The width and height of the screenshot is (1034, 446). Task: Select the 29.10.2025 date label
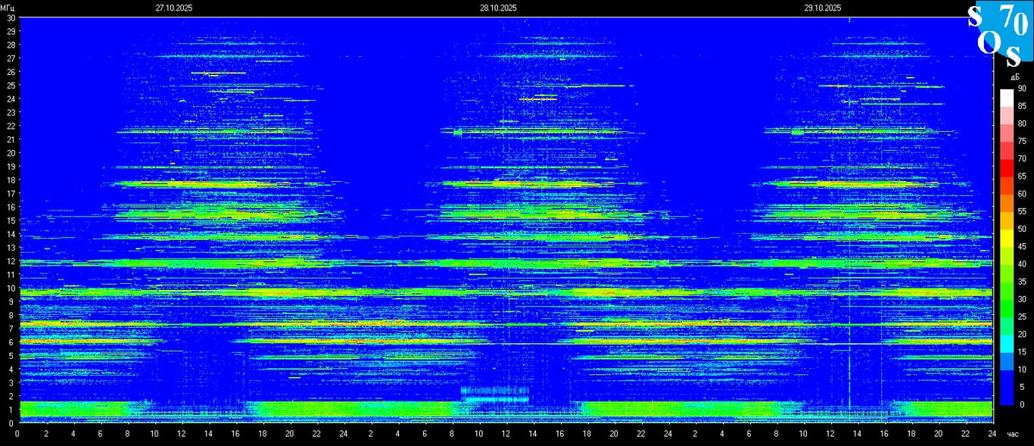(823, 8)
